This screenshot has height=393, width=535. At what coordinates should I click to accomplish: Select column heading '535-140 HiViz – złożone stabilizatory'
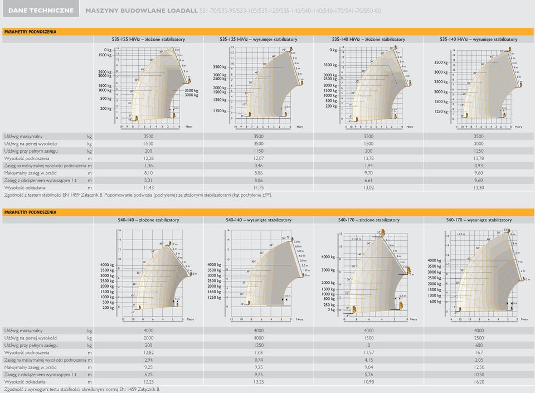(368, 39)
